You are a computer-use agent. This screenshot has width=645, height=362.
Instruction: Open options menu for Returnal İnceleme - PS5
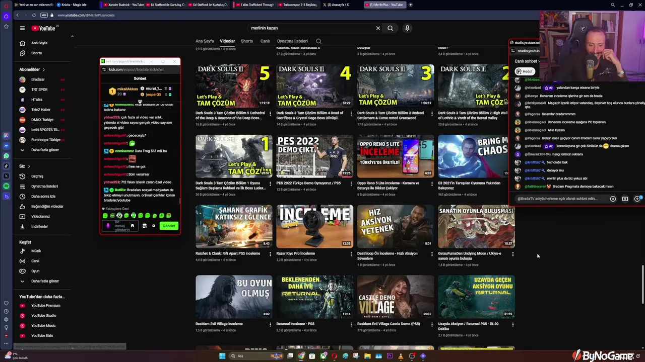coord(351,325)
